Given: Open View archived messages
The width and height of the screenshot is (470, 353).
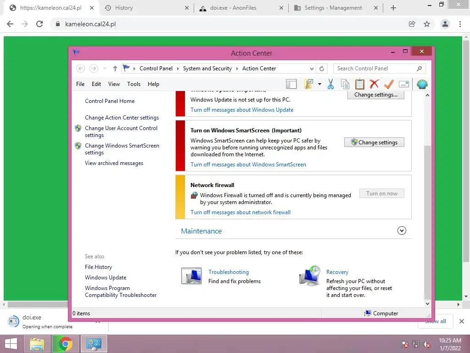Looking at the screenshot, I should [114, 163].
